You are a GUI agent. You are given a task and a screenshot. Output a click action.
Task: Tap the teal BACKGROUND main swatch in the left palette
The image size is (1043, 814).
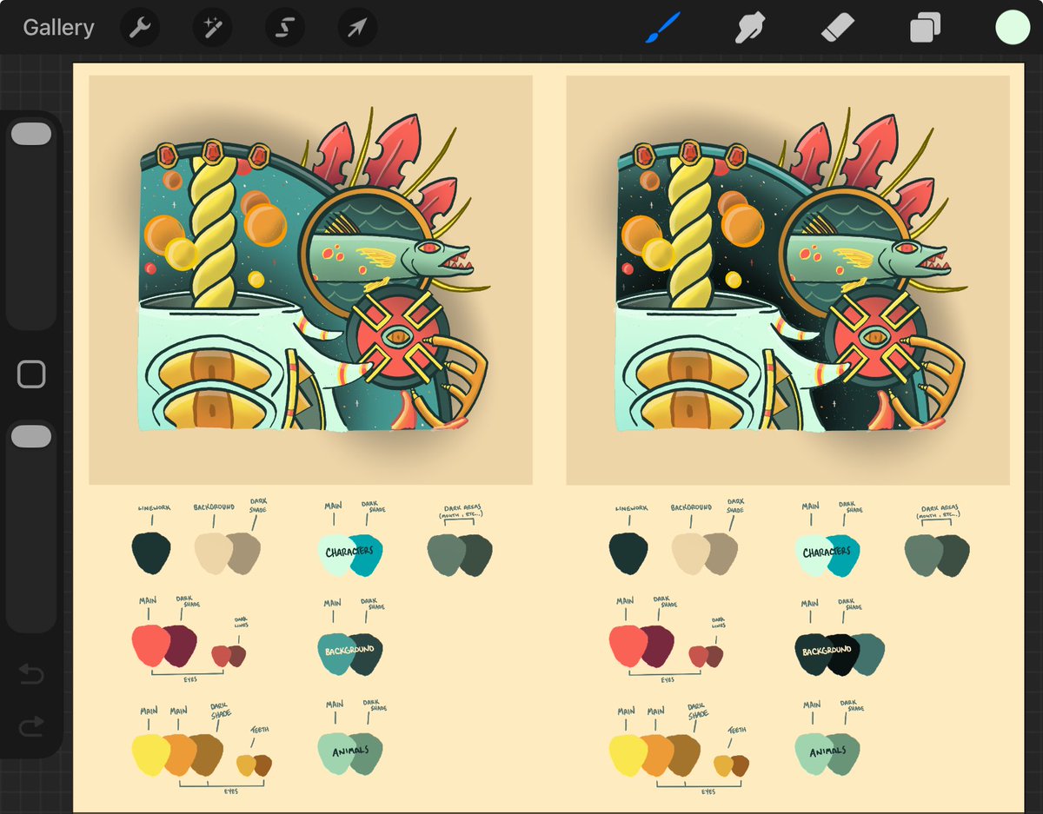click(x=335, y=653)
